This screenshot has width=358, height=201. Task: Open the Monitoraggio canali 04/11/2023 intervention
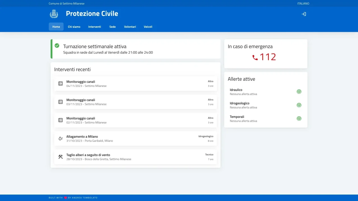[x=135, y=84]
